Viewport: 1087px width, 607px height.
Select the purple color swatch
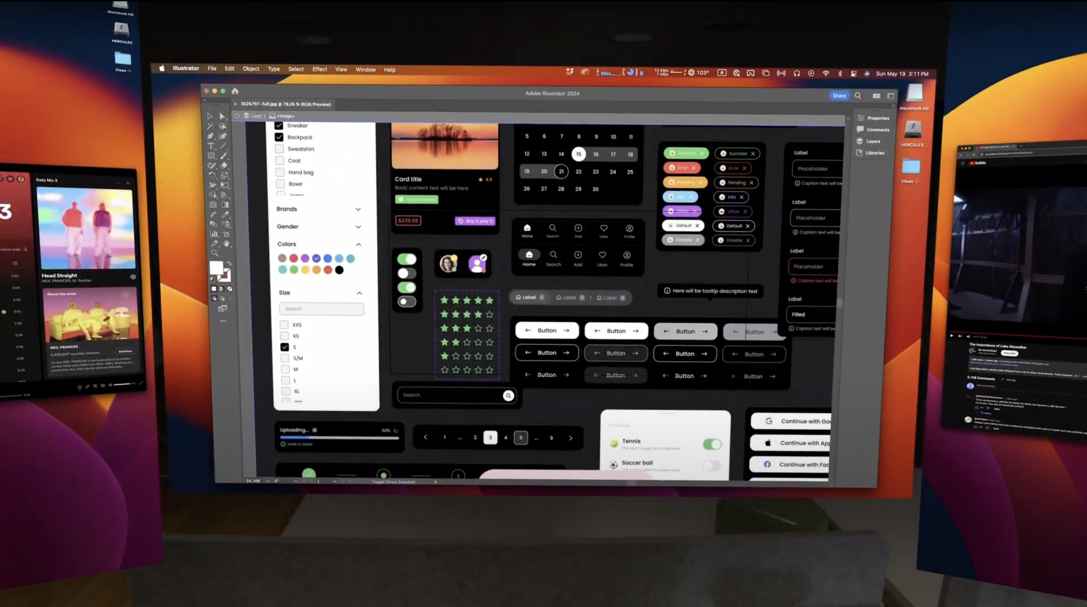(304, 258)
